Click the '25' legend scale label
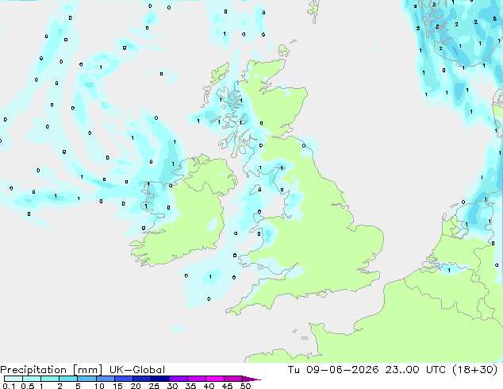Image resolution: width=503 pixels, height=389 pixels. pyautogui.click(x=154, y=386)
